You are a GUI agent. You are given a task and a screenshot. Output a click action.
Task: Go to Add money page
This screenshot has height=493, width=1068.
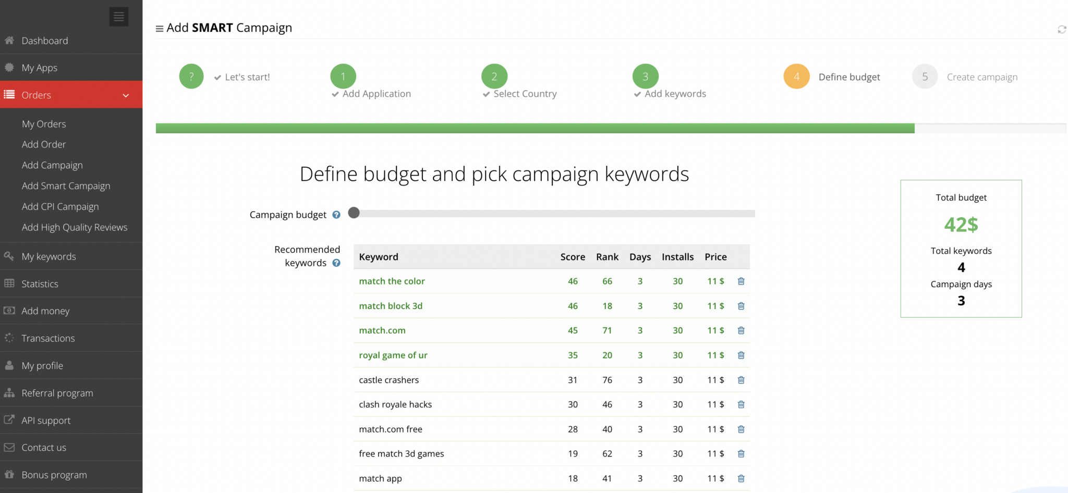coord(45,311)
